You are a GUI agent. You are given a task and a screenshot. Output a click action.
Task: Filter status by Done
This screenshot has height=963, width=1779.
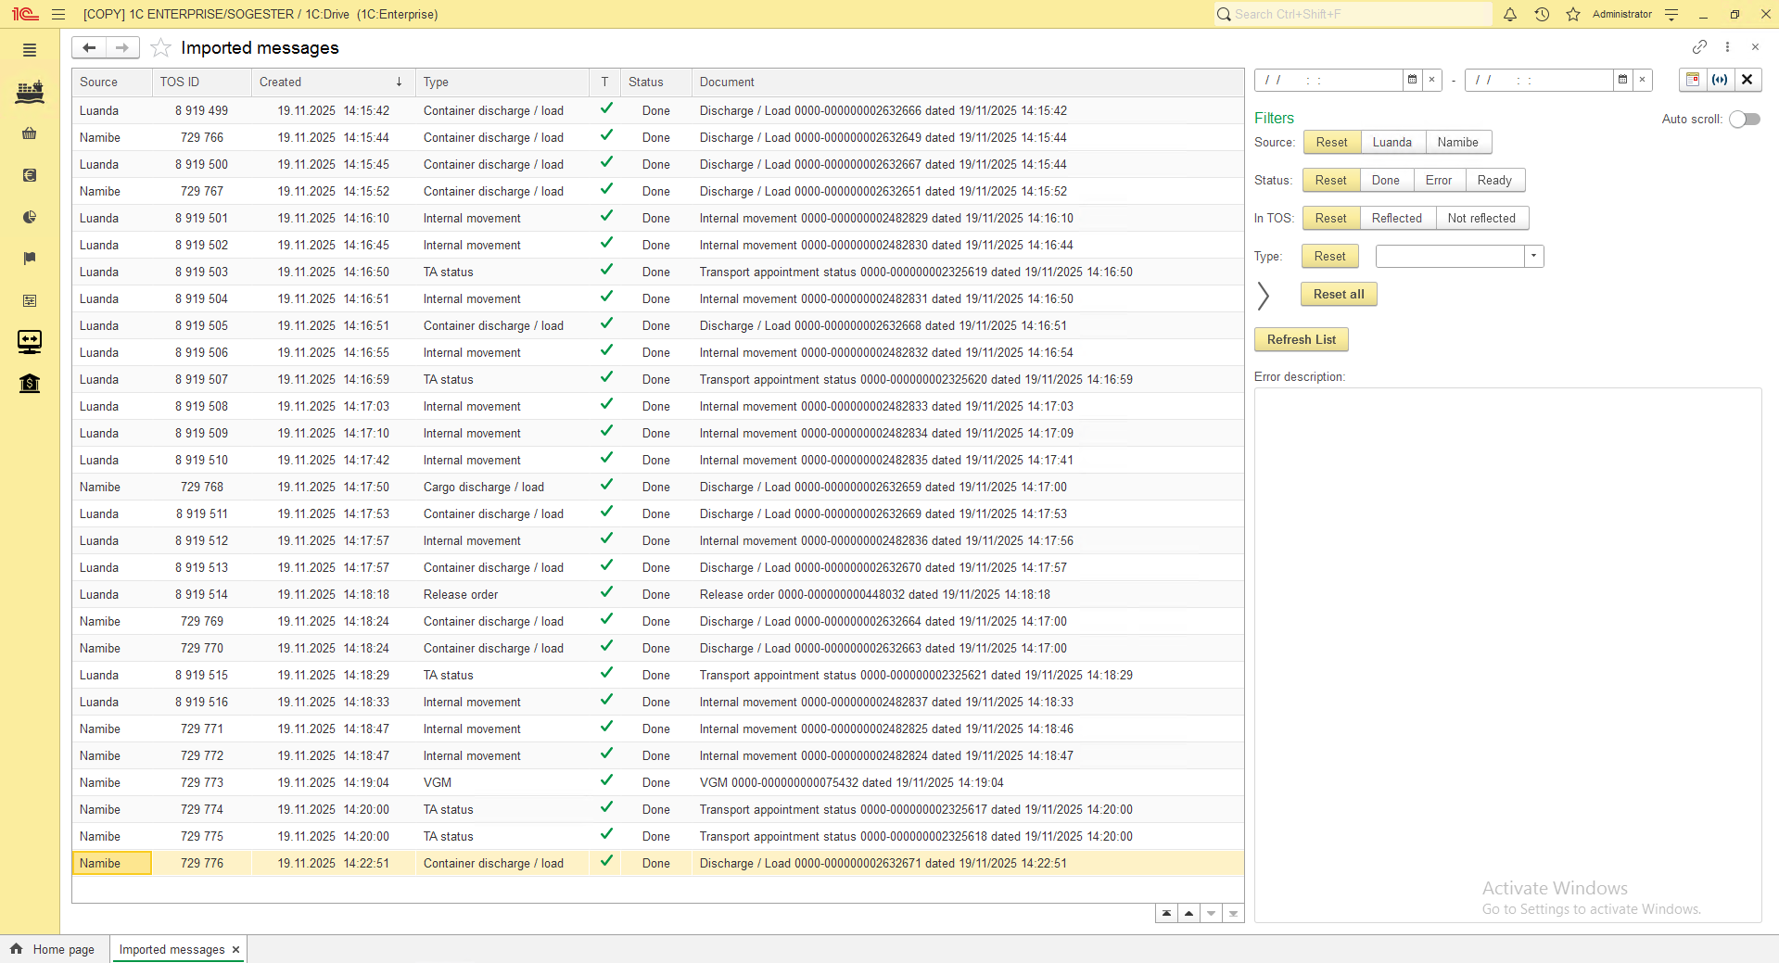pyautogui.click(x=1386, y=180)
